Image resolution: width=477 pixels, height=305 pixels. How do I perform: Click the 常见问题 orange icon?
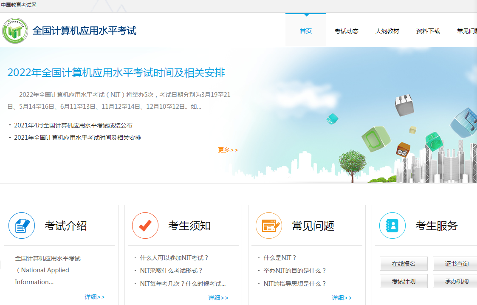[x=269, y=226]
